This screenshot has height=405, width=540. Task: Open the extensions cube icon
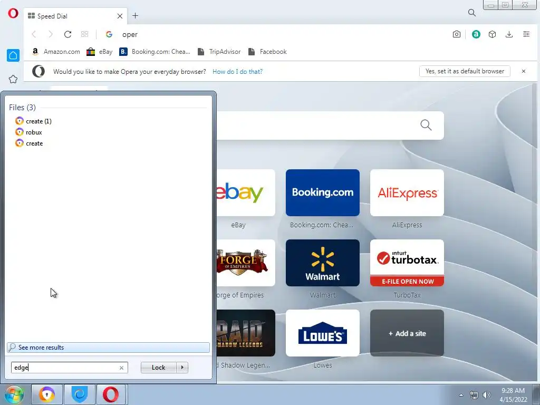click(x=492, y=34)
